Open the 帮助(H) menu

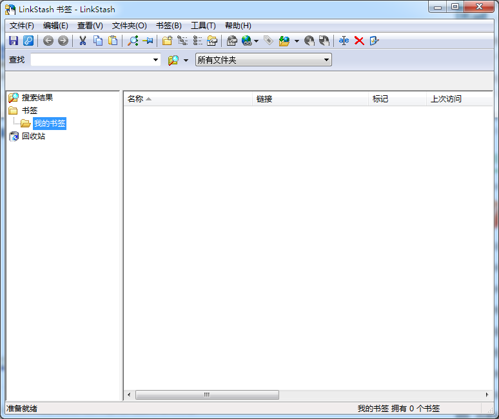[238, 26]
